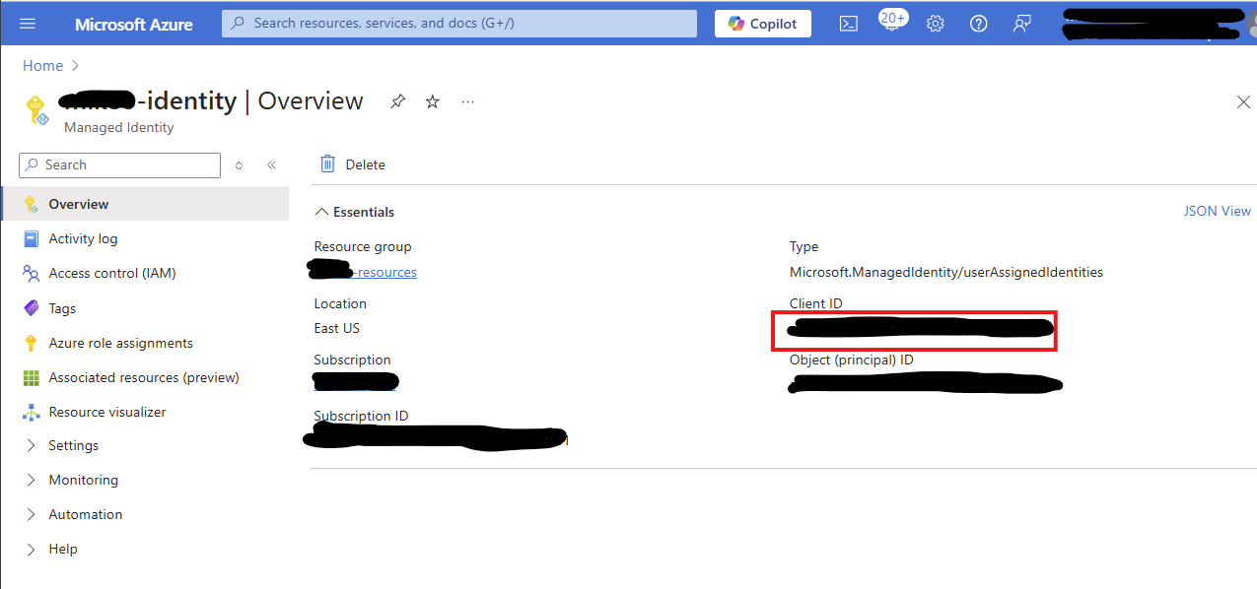Image resolution: width=1257 pixels, height=589 pixels.
Task: Click the managed identity key icon
Action: pyautogui.click(x=36, y=109)
